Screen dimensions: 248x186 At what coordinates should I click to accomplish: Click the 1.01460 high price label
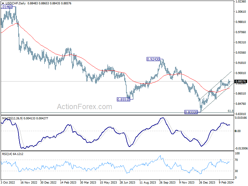click(7, 7)
